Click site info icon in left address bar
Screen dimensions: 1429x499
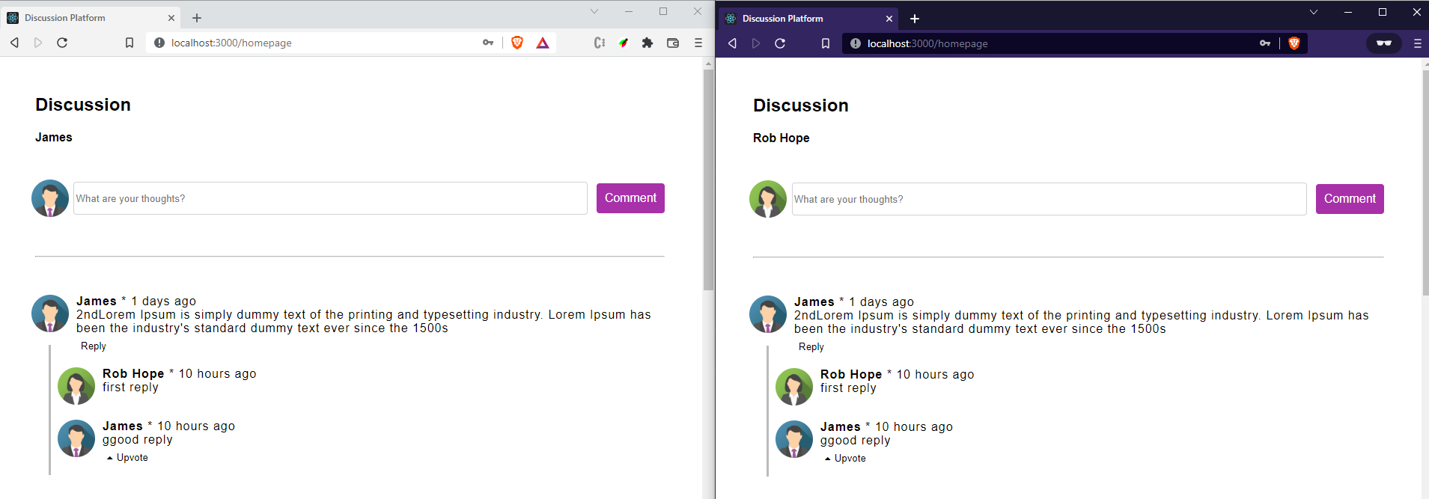pyautogui.click(x=159, y=43)
